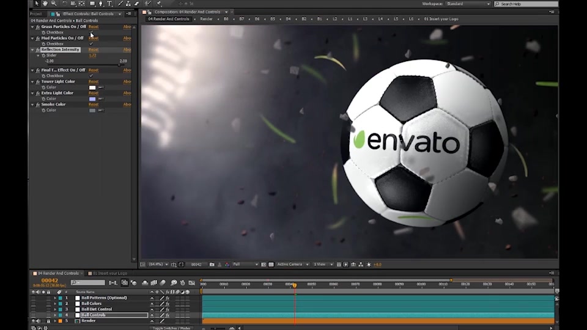This screenshot has width=587, height=330.
Task: Toggle fx on Reflection Intensity effect
Action: (x=38, y=50)
